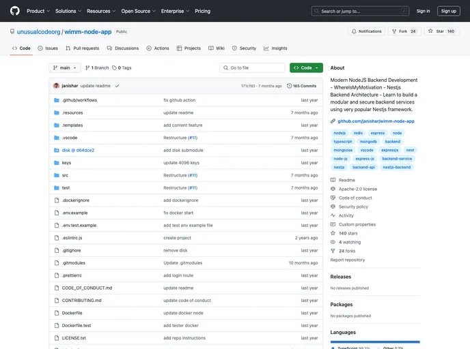Click the file icon for .dockerignore
The image size is (470, 349).
57,200
